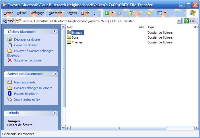Click task pane scroll up arrow
Image resolution: width=200 pixels, height=138 pixels.
(63, 27)
